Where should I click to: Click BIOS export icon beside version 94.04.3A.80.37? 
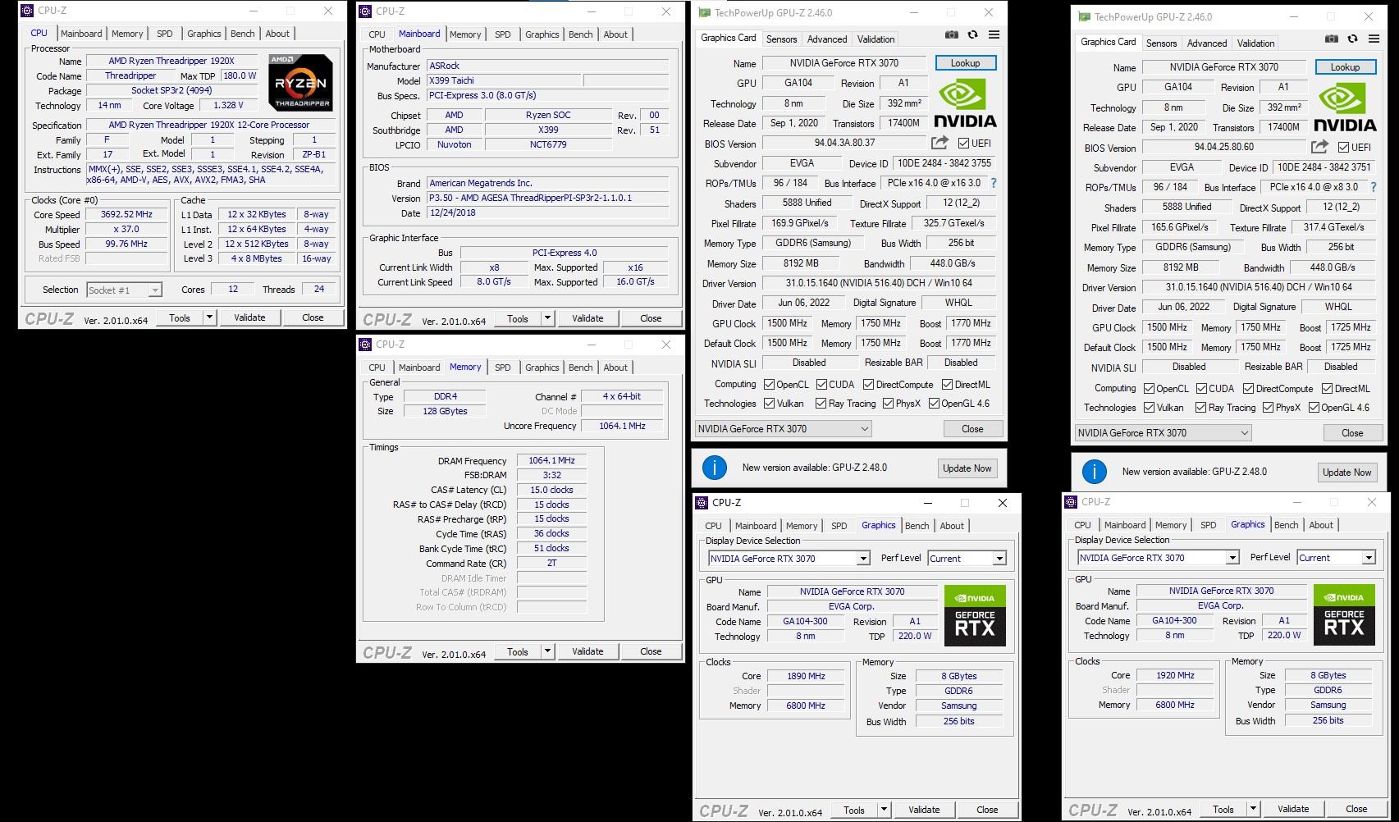pyautogui.click(x=940, y=143)
